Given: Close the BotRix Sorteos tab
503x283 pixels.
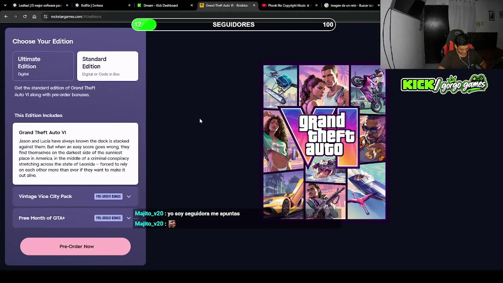Looking at the screenshot, I should (x=130, y=6).
